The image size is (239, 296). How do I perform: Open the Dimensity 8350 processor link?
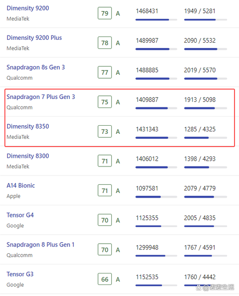point(28,126)
